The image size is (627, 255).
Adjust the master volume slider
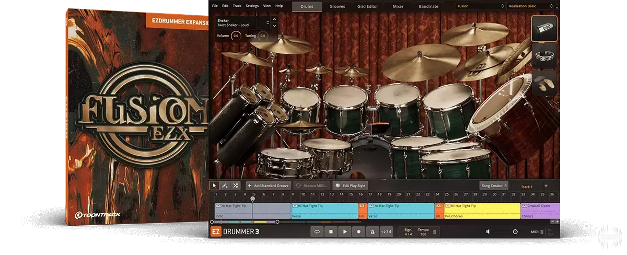(507, 231)
